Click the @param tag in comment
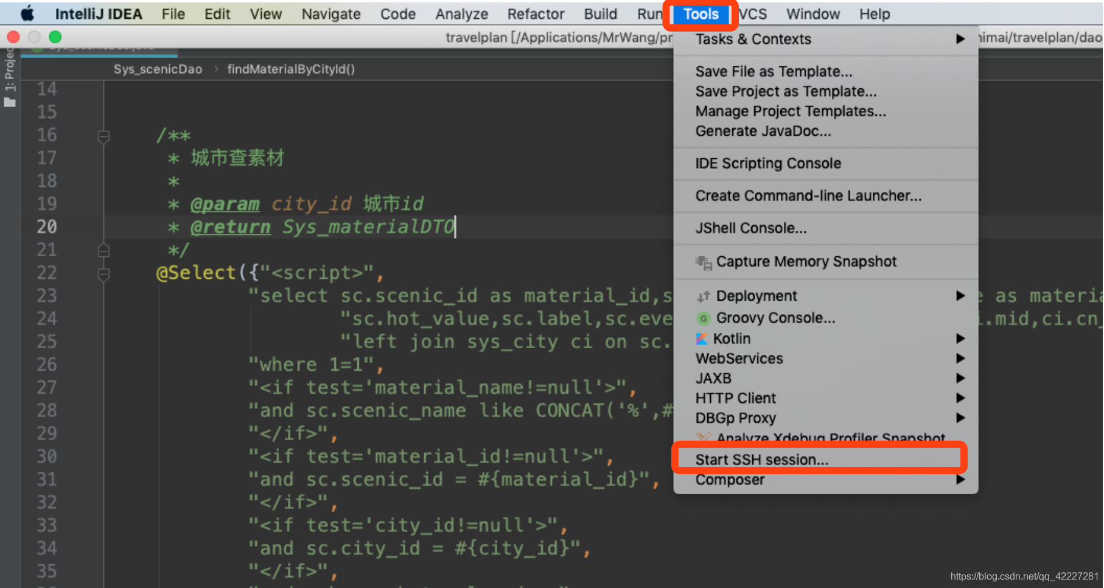The image size is (1104, 588). click(x=225, y=204)
